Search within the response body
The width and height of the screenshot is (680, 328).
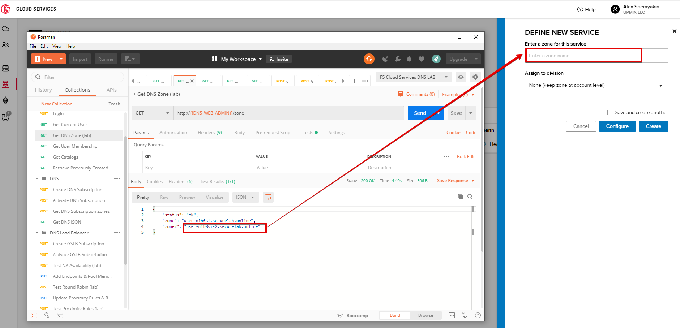coord(470,197)
